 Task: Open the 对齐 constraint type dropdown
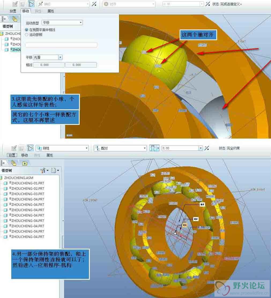[x=129, y=4]
